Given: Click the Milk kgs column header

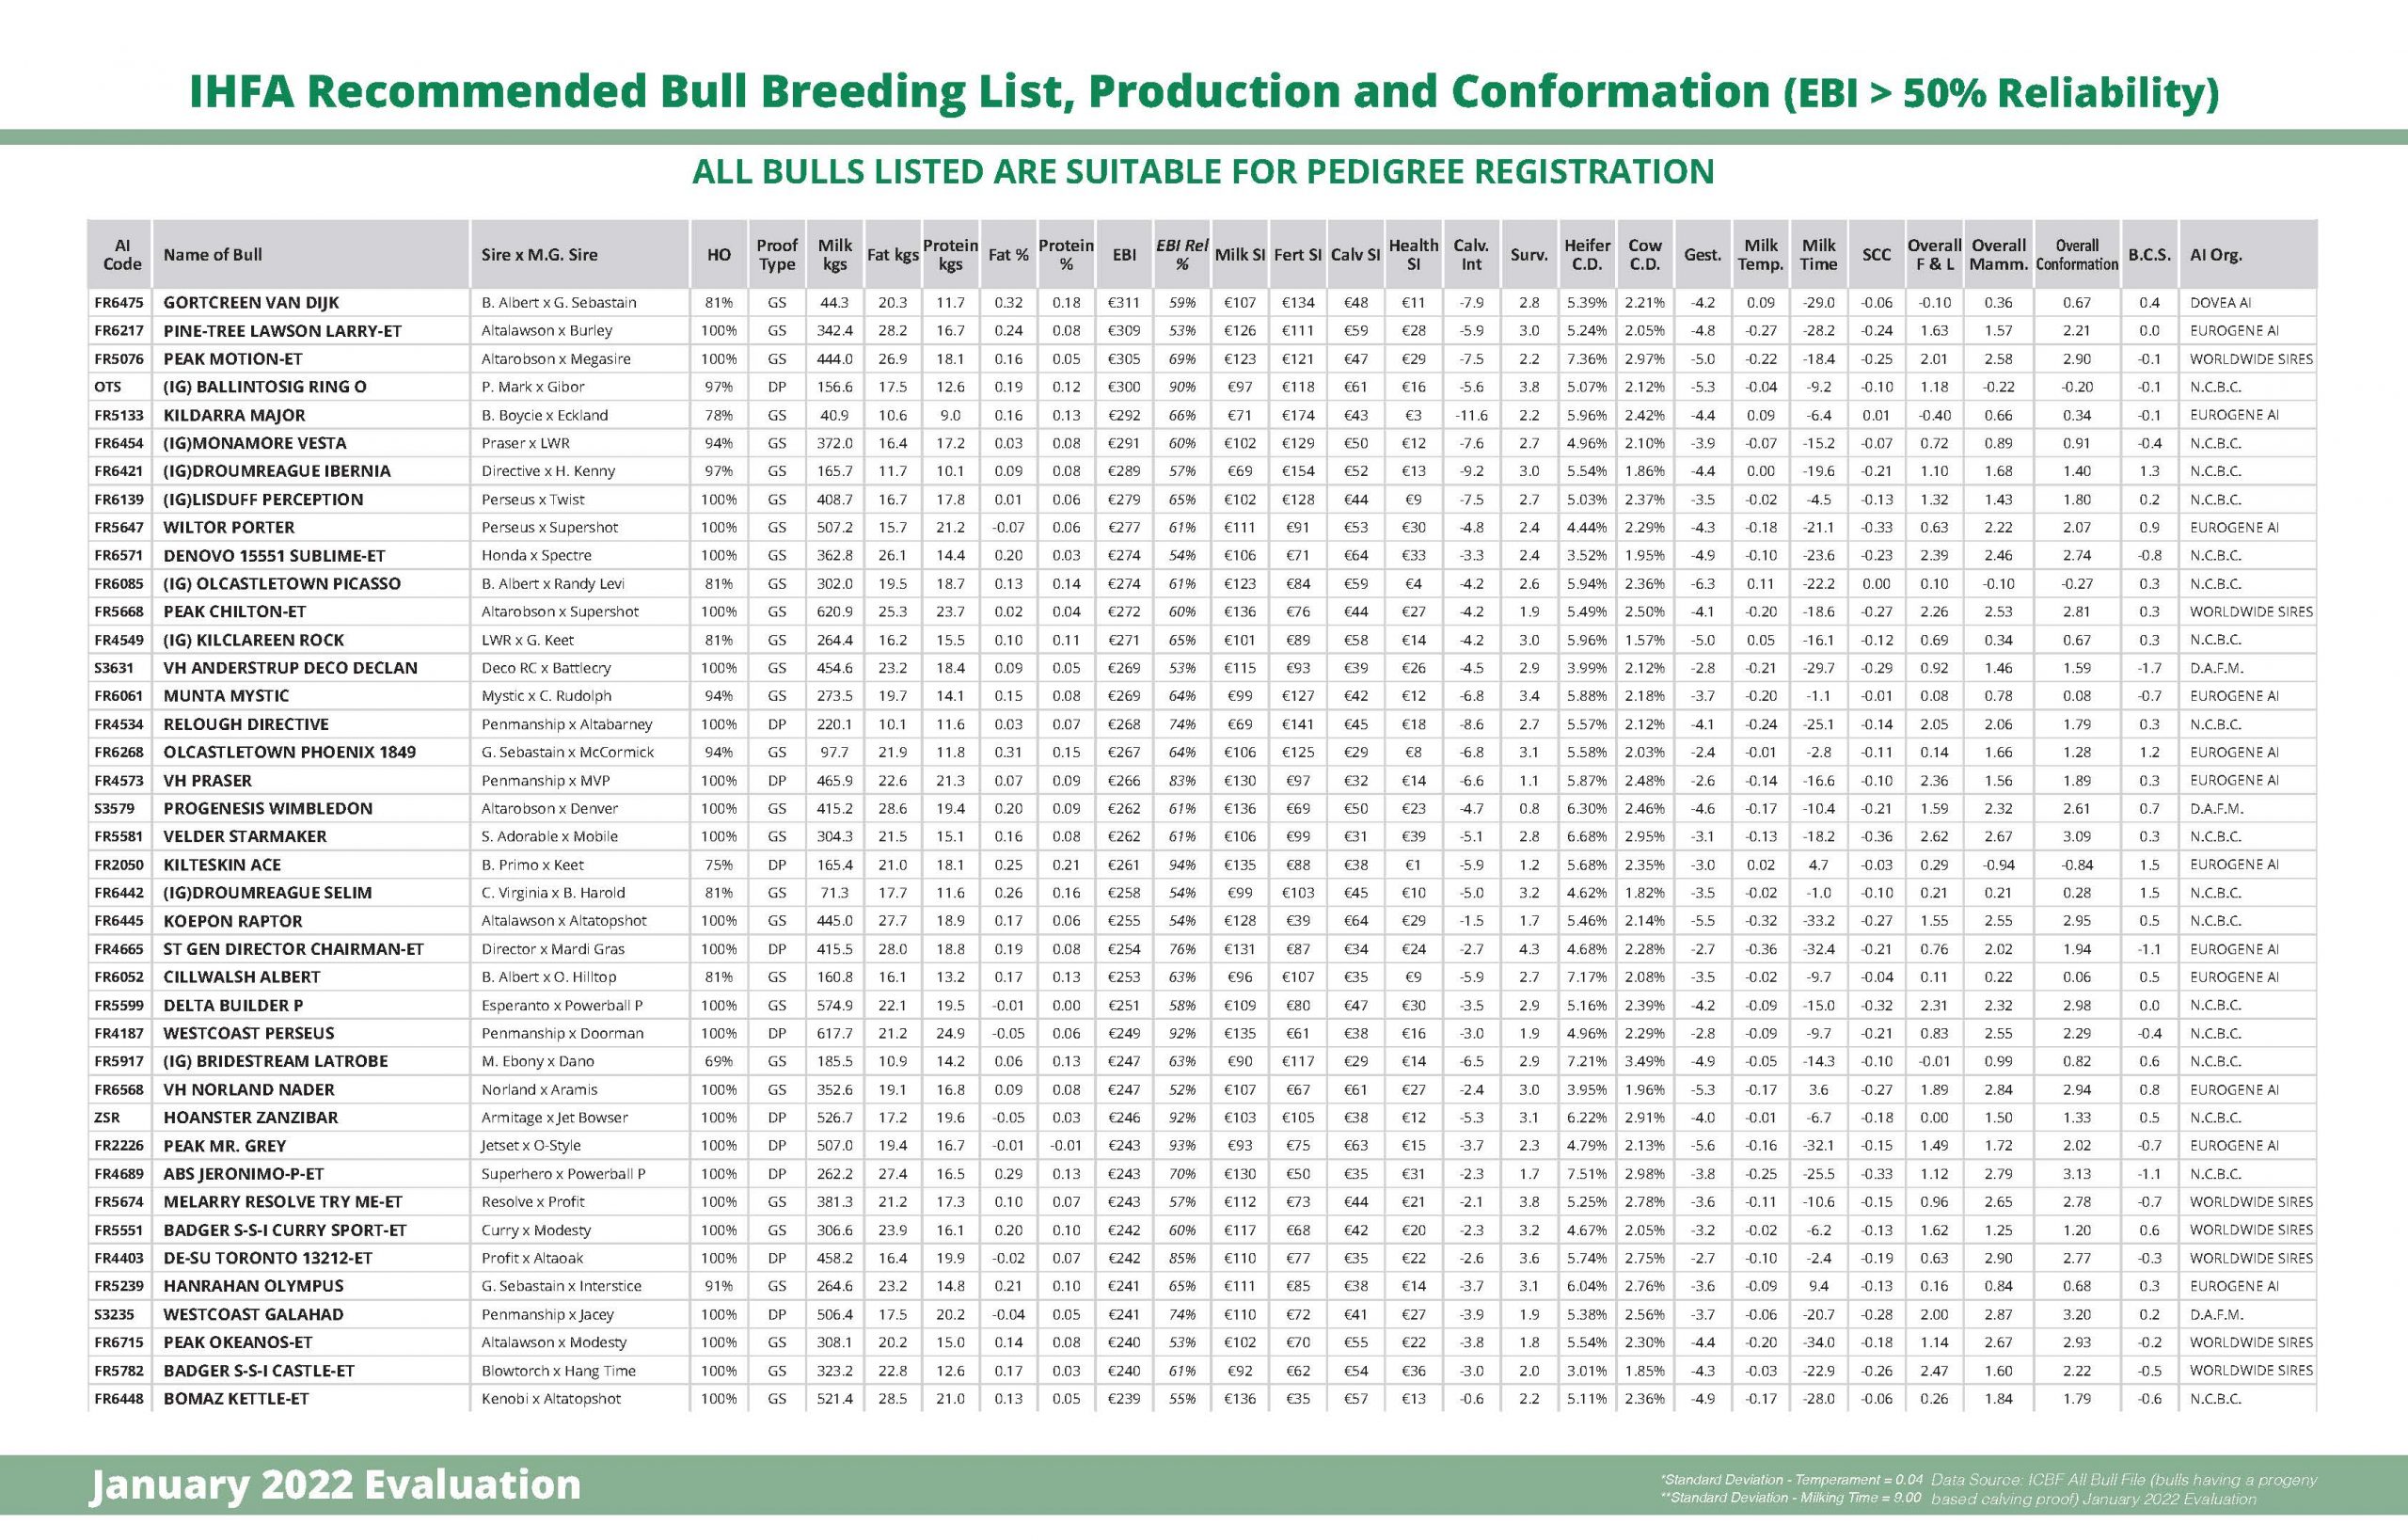Looking at the screenshot, I should click(835, 255).
